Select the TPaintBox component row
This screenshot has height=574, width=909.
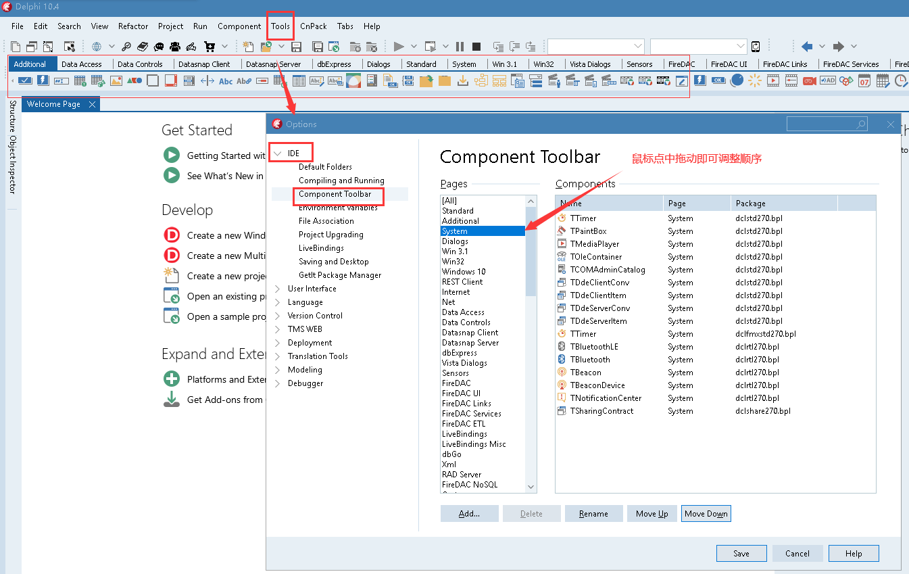pyautogui.click(x=715, y=231)
